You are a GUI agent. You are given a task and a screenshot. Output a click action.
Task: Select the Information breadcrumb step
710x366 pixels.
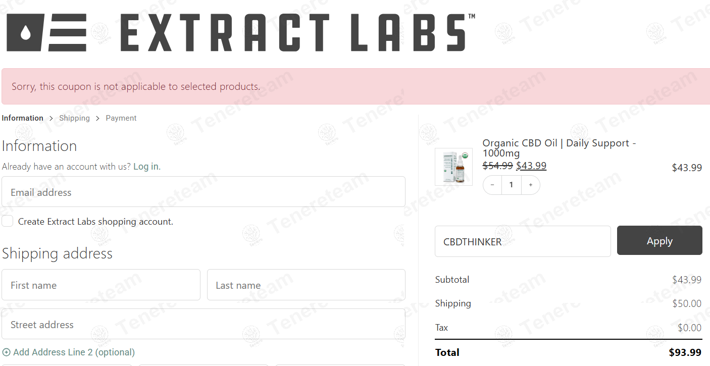click(23, 118)
